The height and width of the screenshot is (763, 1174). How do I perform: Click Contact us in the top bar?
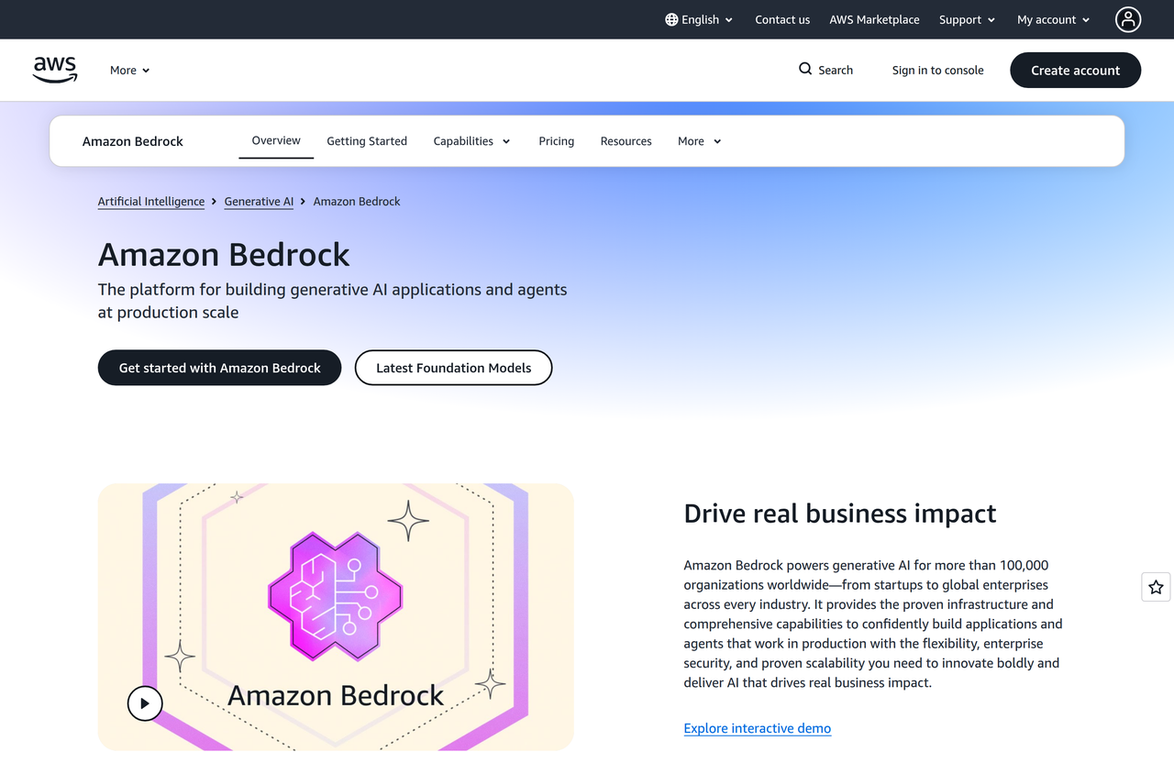782,19
